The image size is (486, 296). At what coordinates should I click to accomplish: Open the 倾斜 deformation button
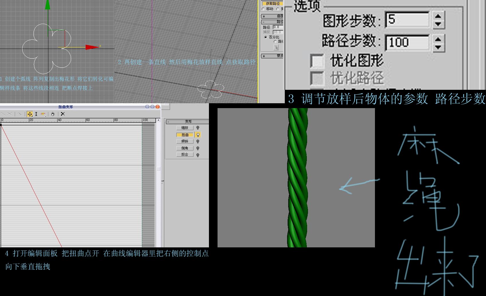185,141
